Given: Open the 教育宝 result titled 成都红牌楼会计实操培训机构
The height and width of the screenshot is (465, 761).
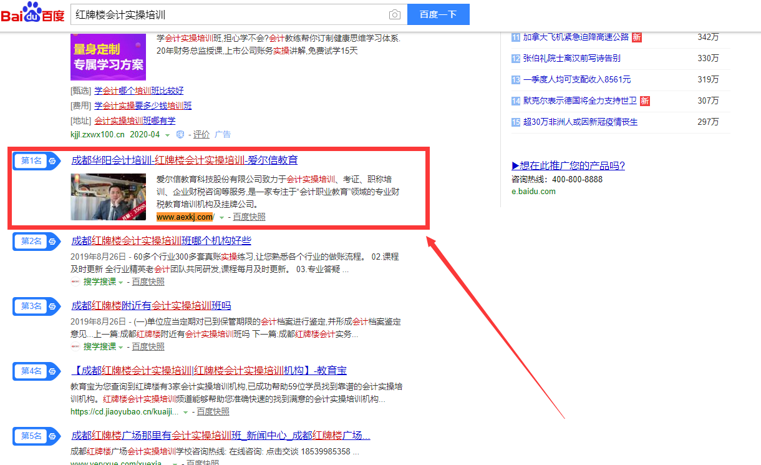Looking at the screenshot, I should click(x=209, y=371).
